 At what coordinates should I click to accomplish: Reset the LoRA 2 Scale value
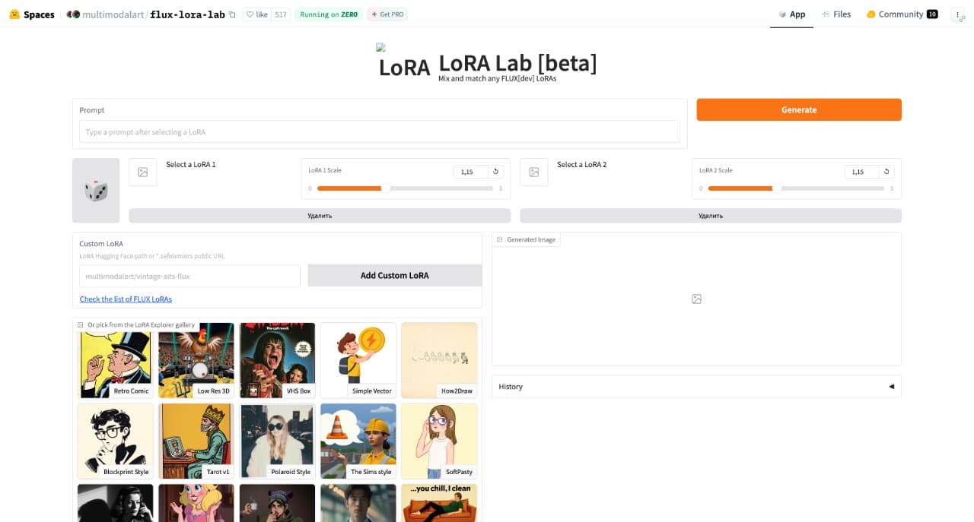click(x=886, y=172)
